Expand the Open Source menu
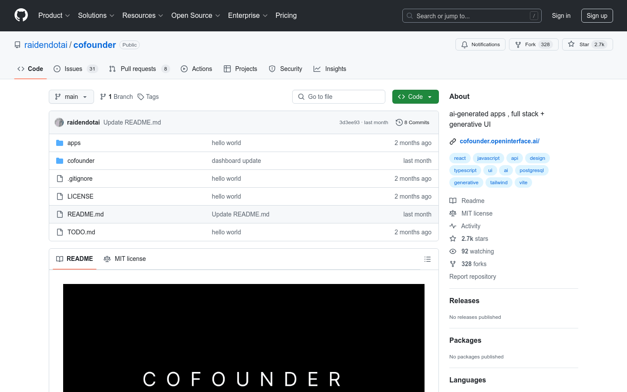Viewport: 627px width, 392px height. (196, 15)
